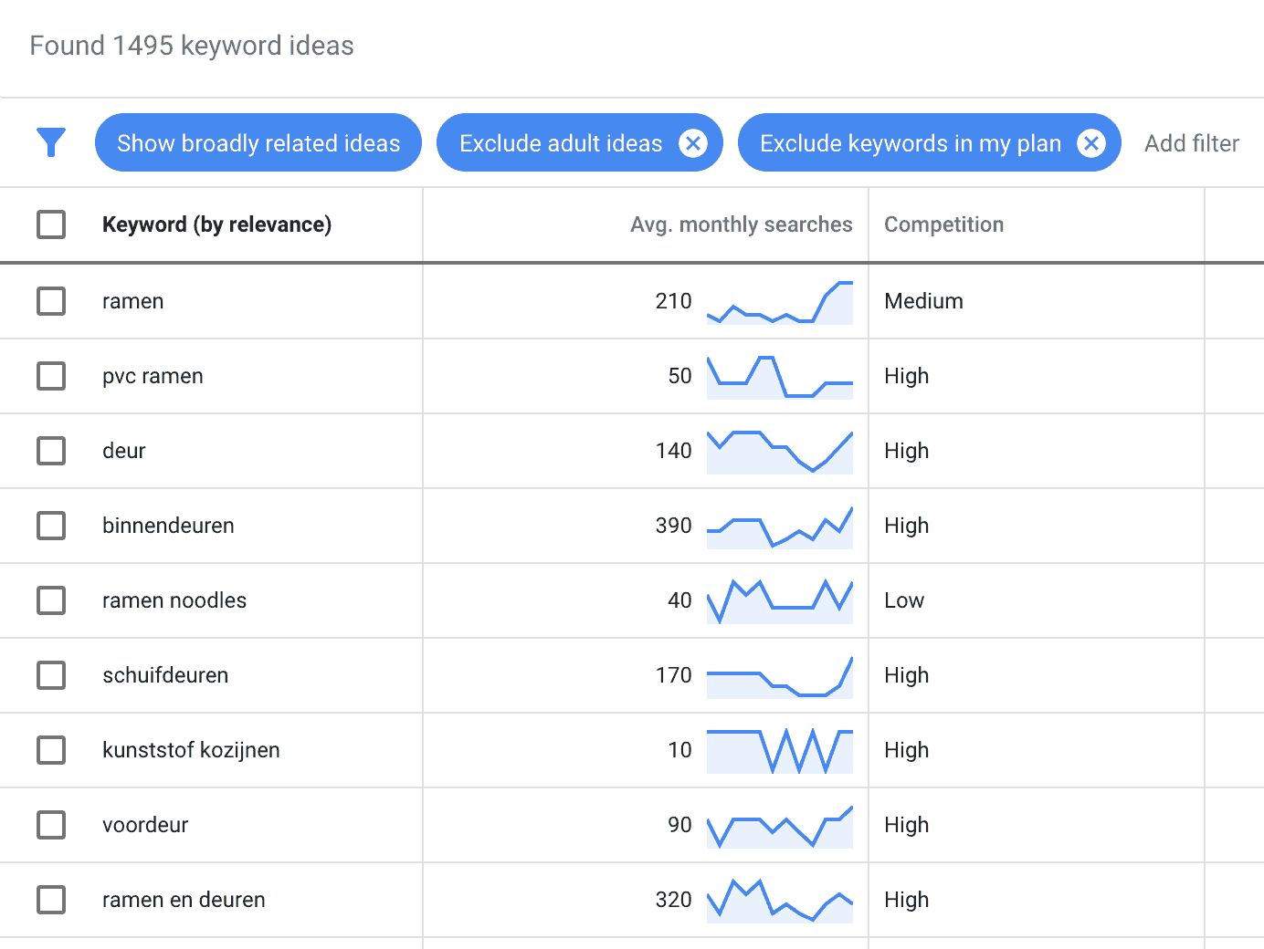
Task: Click the keyword text 'pvc ramen'
Action: (x=153, y=376)
